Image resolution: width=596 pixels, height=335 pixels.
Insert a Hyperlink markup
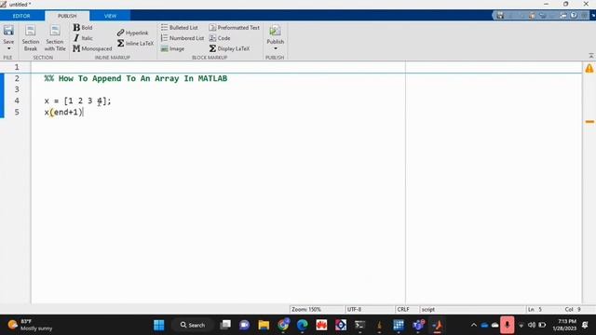point(132,33)
